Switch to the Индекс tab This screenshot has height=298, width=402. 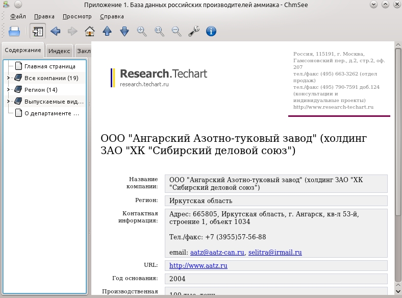[59, 51]
